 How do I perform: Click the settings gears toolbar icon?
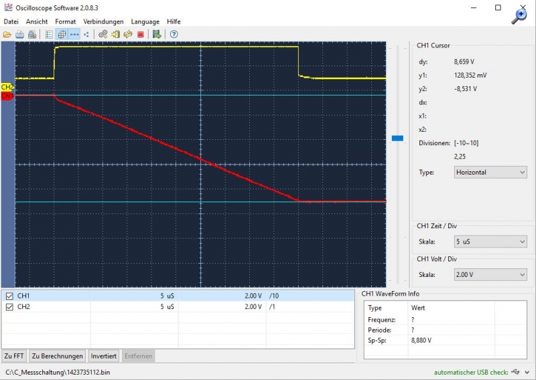[x=103, y=34]
